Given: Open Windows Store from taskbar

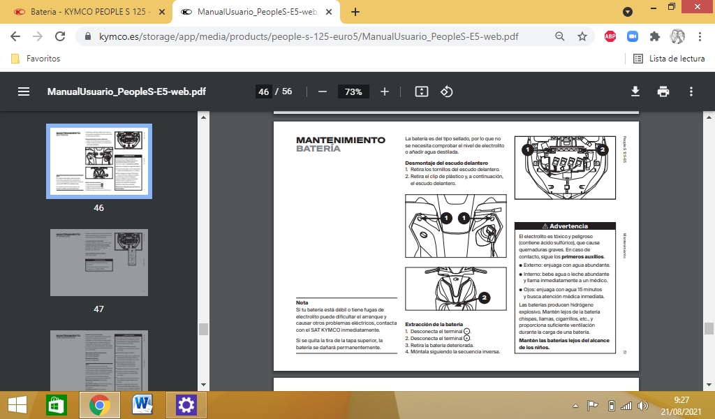Looking at the screenshot, I should (56, 405).
